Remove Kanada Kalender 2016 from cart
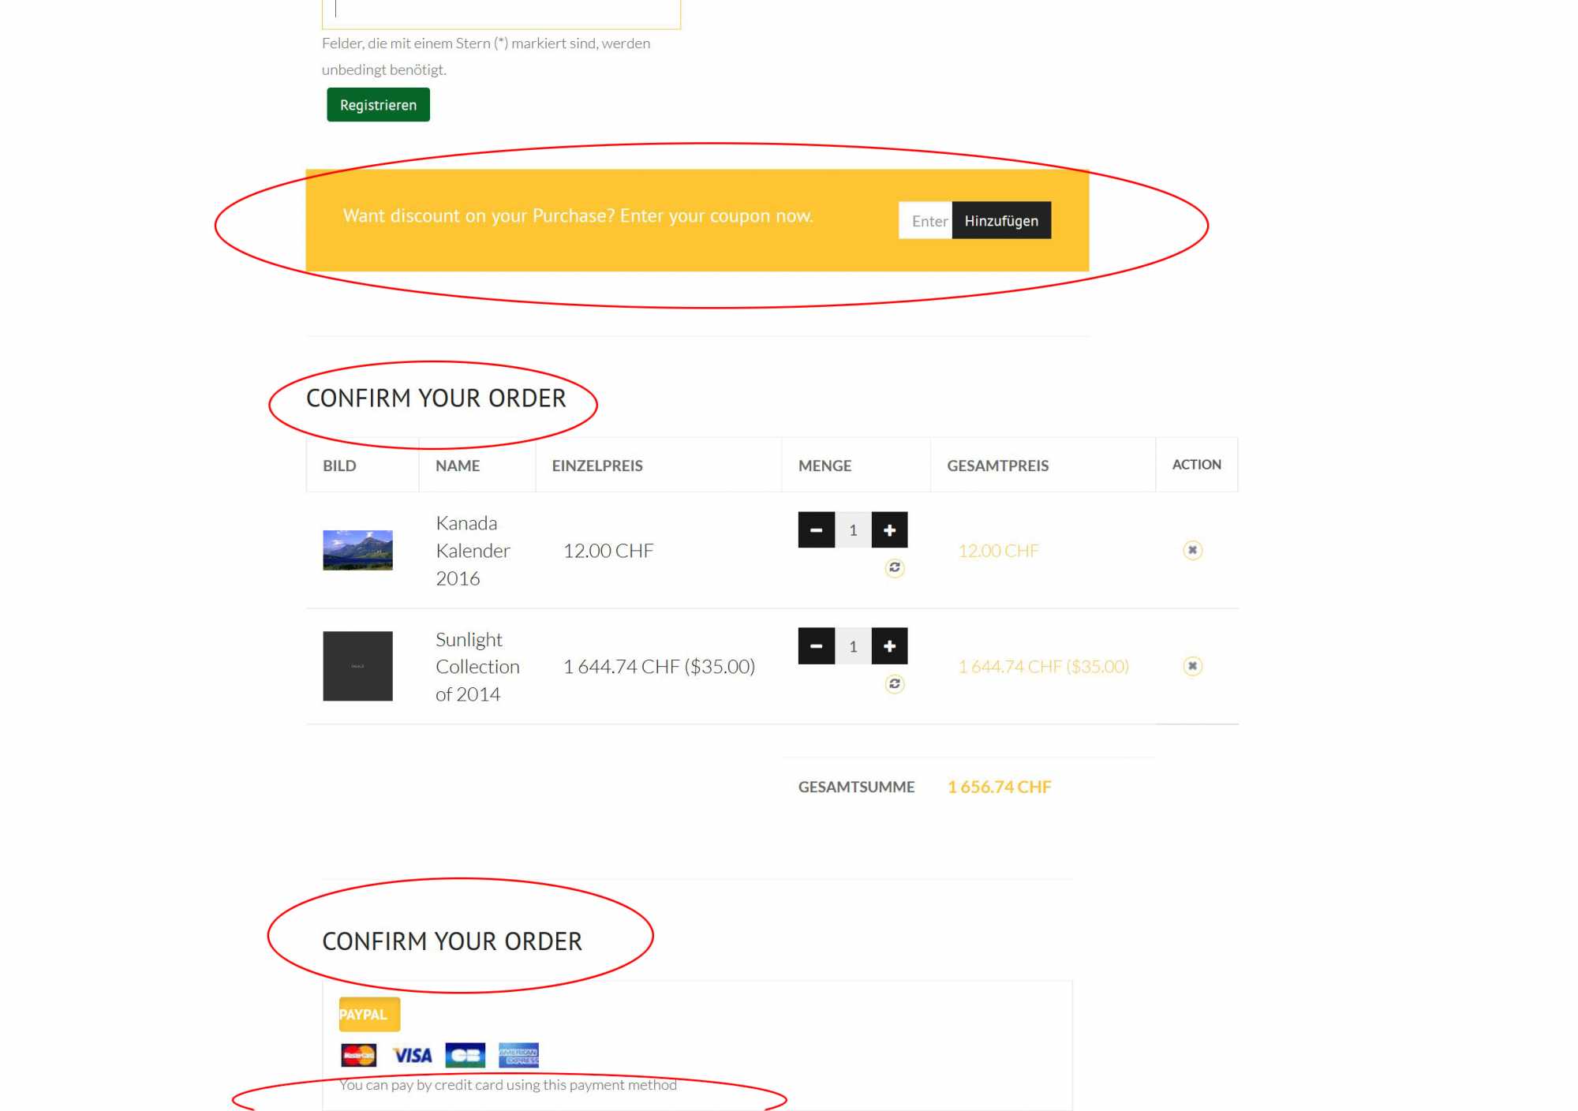The image size is (1578, 1111). click(1192, 550)
